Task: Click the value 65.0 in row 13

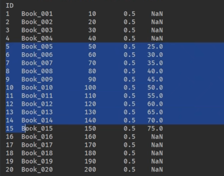Action: click(155, 112)
